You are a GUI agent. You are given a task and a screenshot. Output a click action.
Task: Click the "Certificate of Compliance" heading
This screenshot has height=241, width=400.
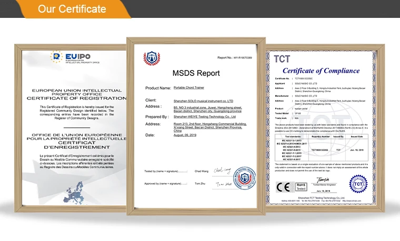tap(321, 71)
